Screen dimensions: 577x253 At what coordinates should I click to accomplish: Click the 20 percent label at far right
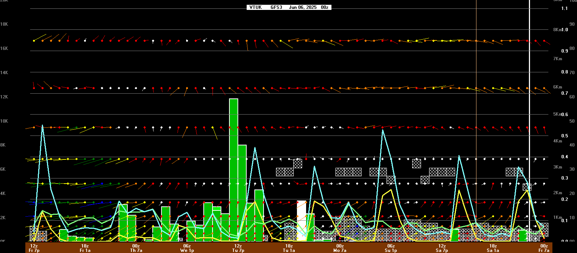(572, 194)
